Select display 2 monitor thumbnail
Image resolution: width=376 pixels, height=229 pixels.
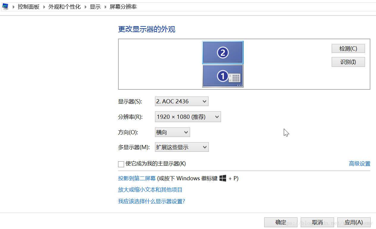[223, 53]
